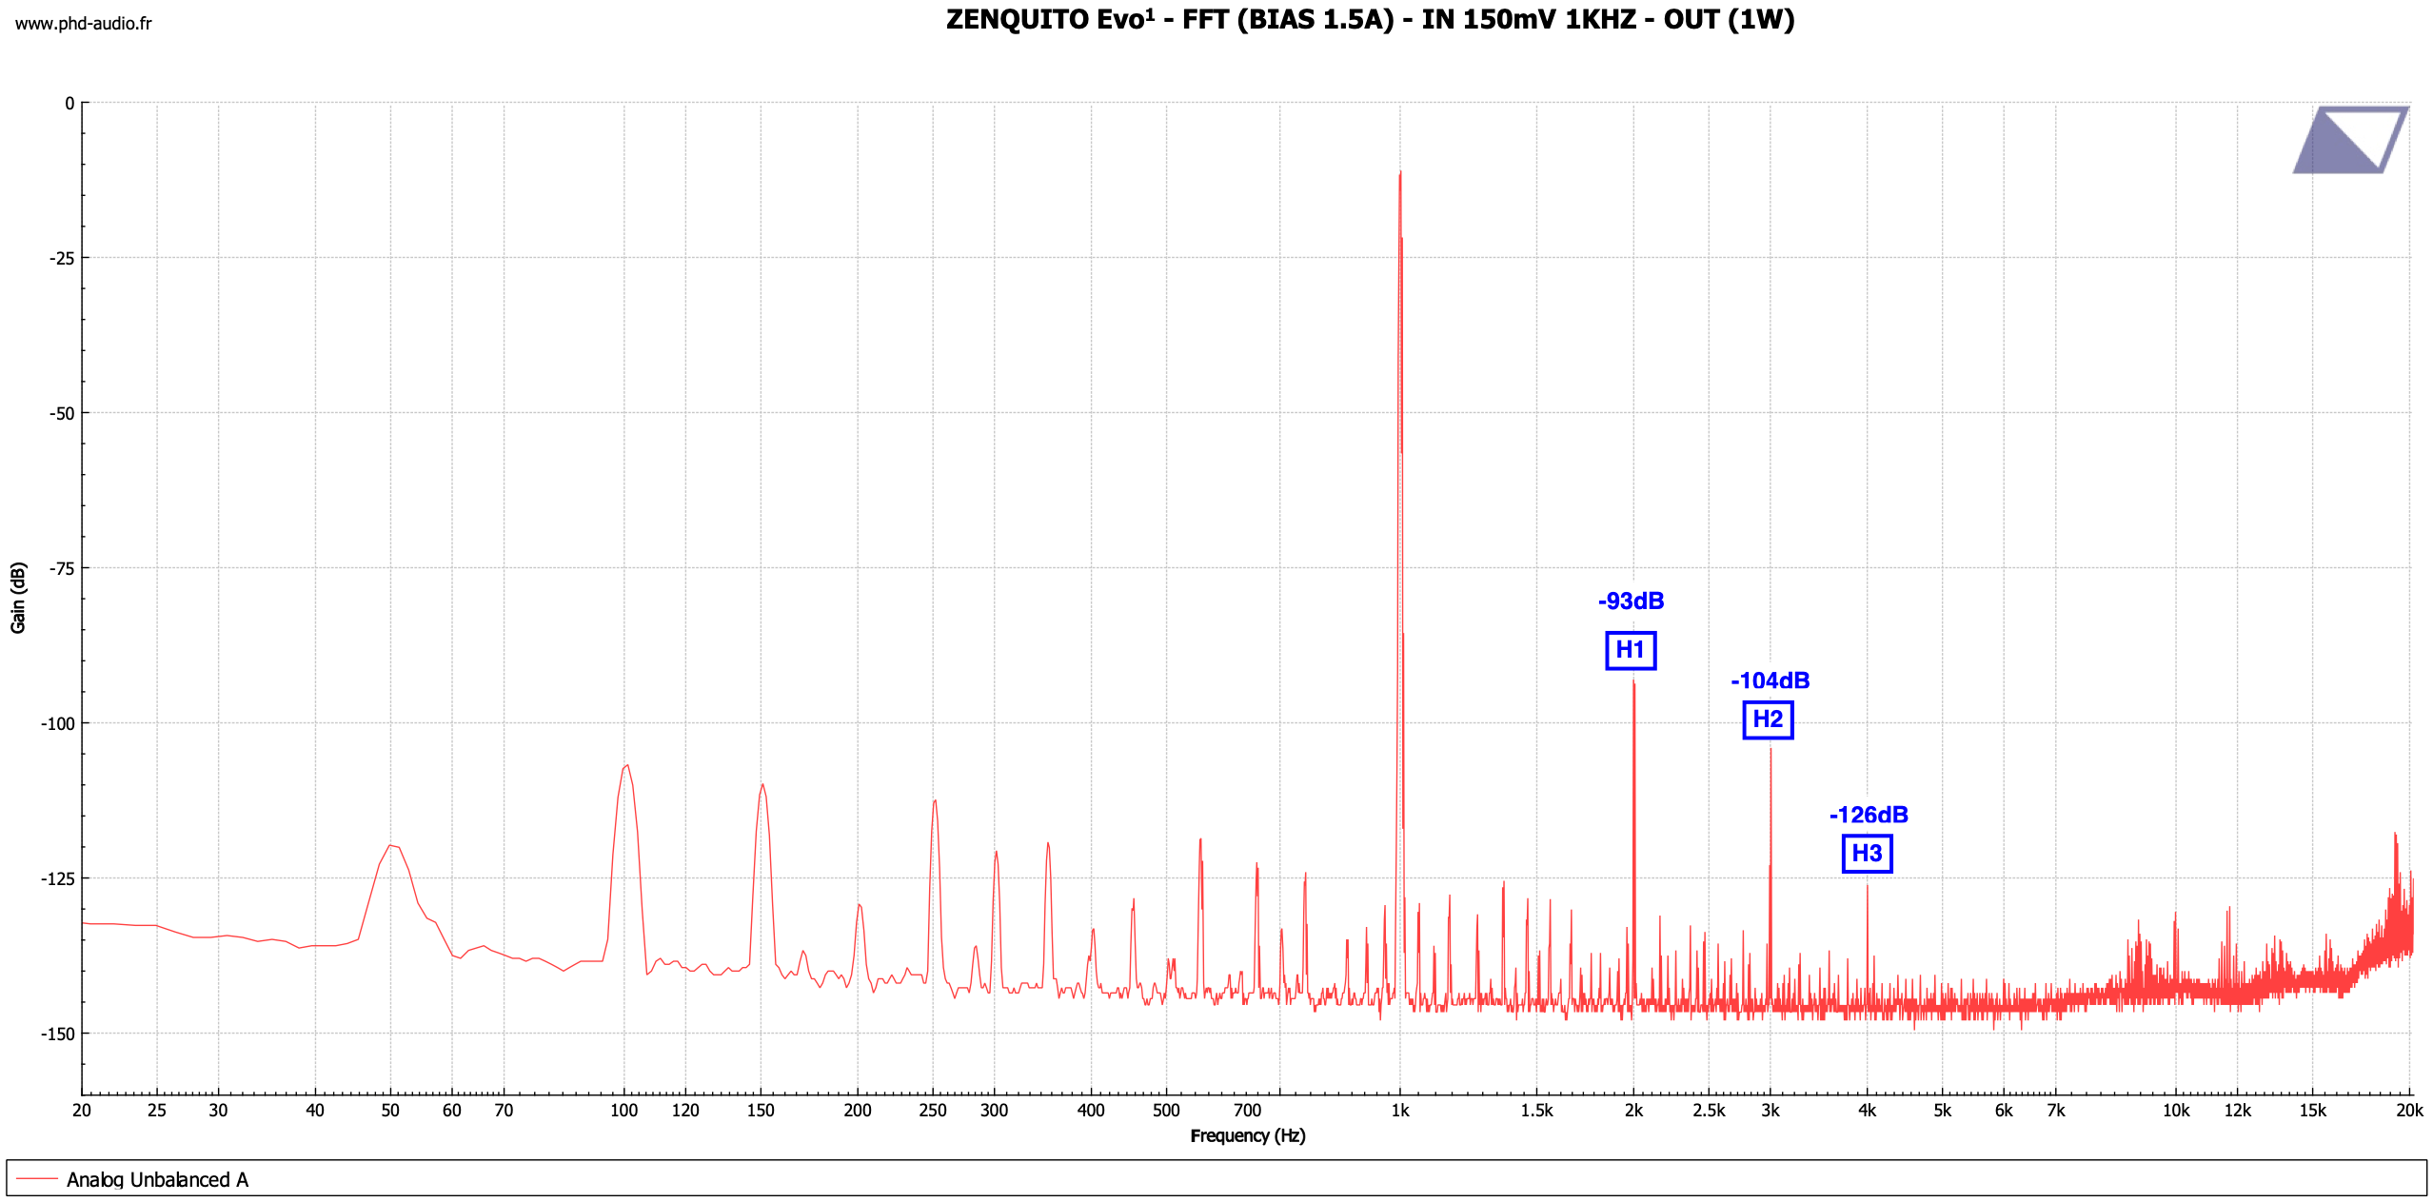This screenshot has height=1202, width=2433.
Task: Click the www.phd-audio.fr website text
Action: pyautogui.click(x=83, y=24)
